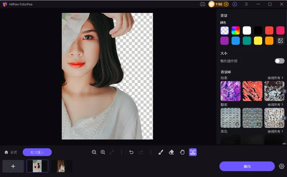287x177 pixels.
Task: Click the fit-to-screen expand icon
Action: click(112, 152)
